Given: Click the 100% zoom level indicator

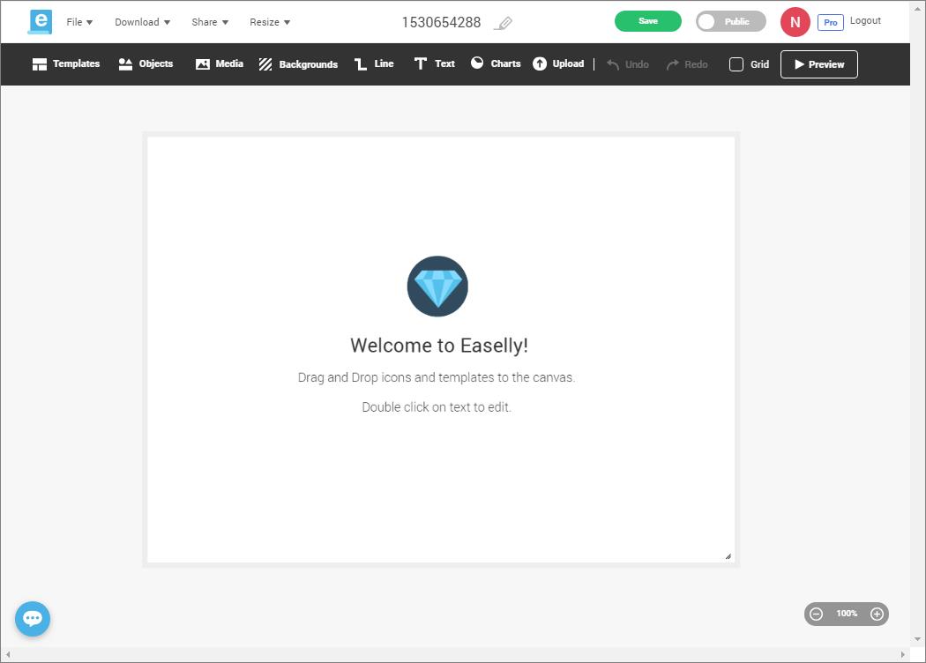Looking at the screenshot, I should pos(847,614).
